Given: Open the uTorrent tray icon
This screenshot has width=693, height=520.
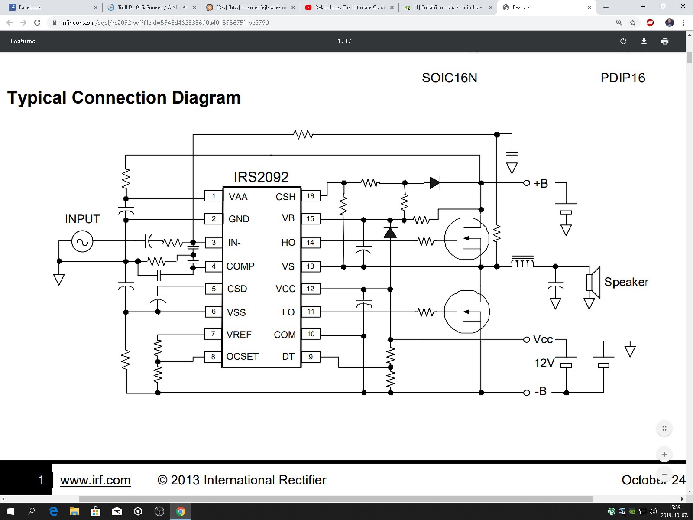Looking at the screenshot, I should [x=612, y=511].
